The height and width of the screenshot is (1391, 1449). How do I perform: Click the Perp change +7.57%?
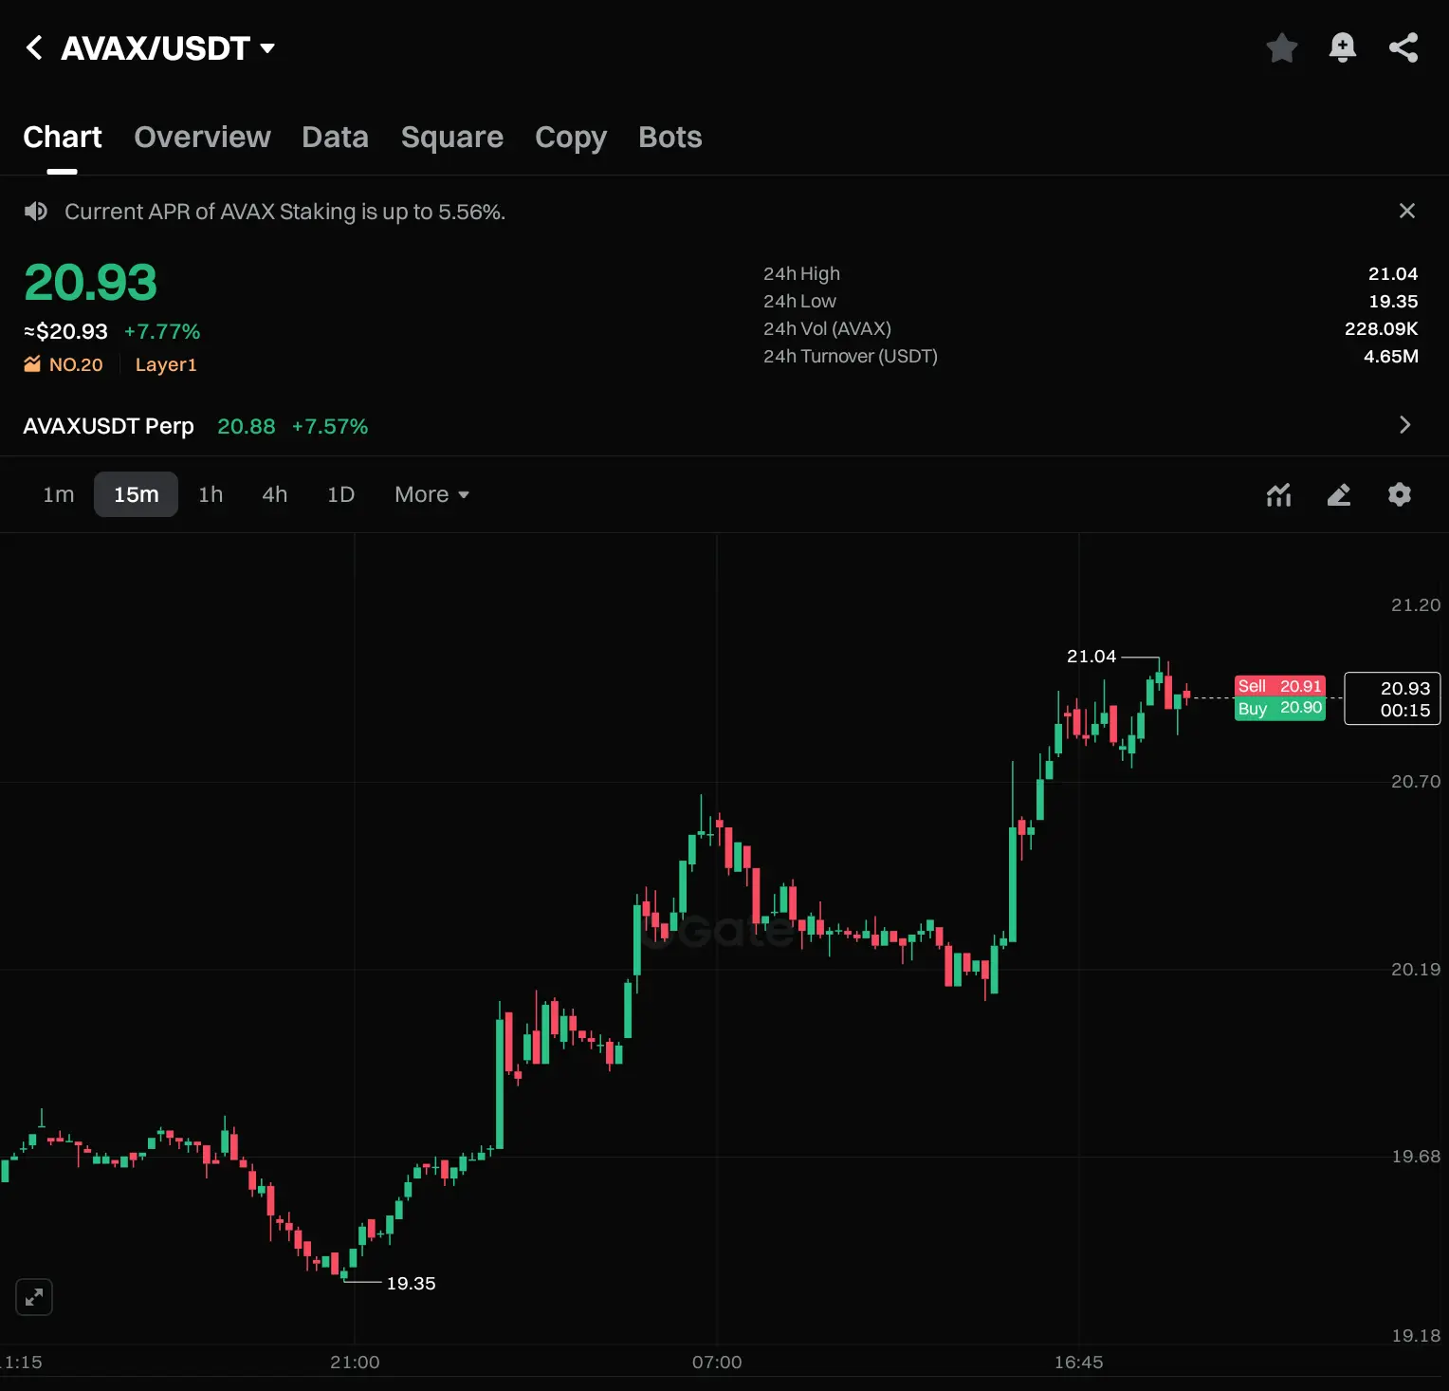(x=330, y=426)
